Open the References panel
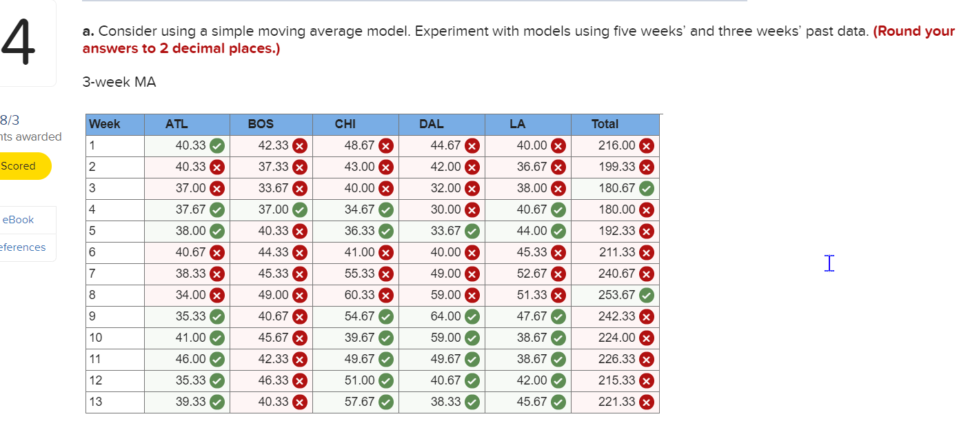Viewport: 979px width, 430px height. click(x=23, y=247)
